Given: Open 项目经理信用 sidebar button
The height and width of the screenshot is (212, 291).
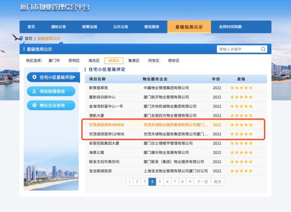Looking at the screenshot, I should tap(51, 91).
